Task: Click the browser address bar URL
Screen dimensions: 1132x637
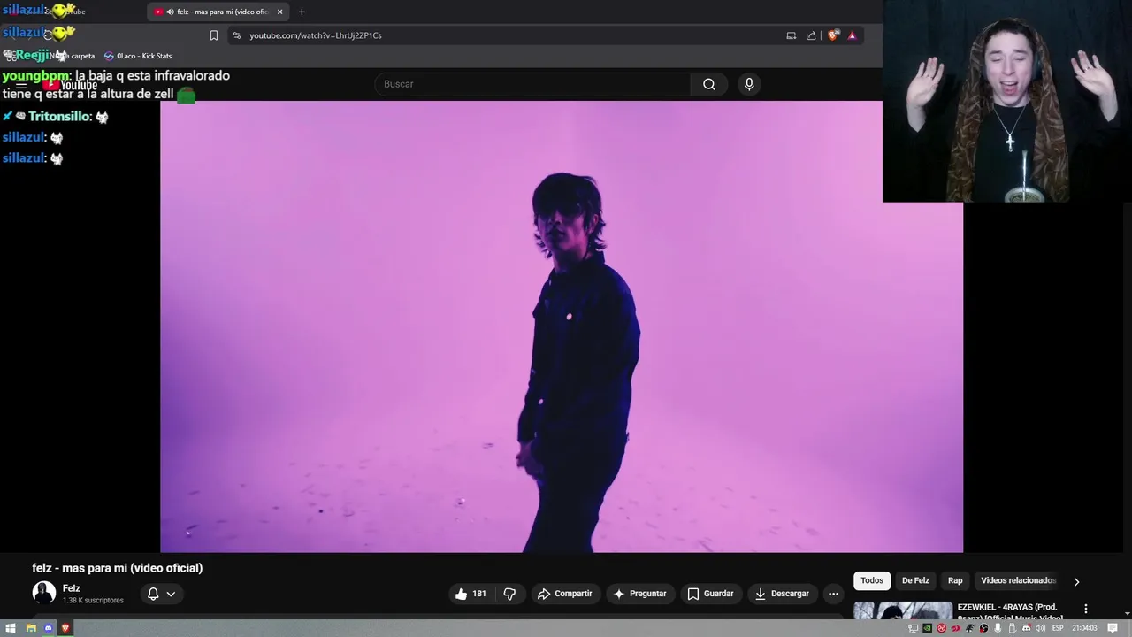Action: click(x=316, y=35)
